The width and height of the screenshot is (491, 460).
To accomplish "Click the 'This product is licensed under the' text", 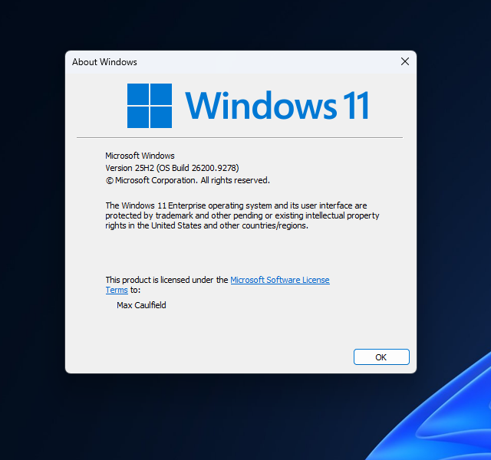I will pyautogui.click(x=166, y=280).
